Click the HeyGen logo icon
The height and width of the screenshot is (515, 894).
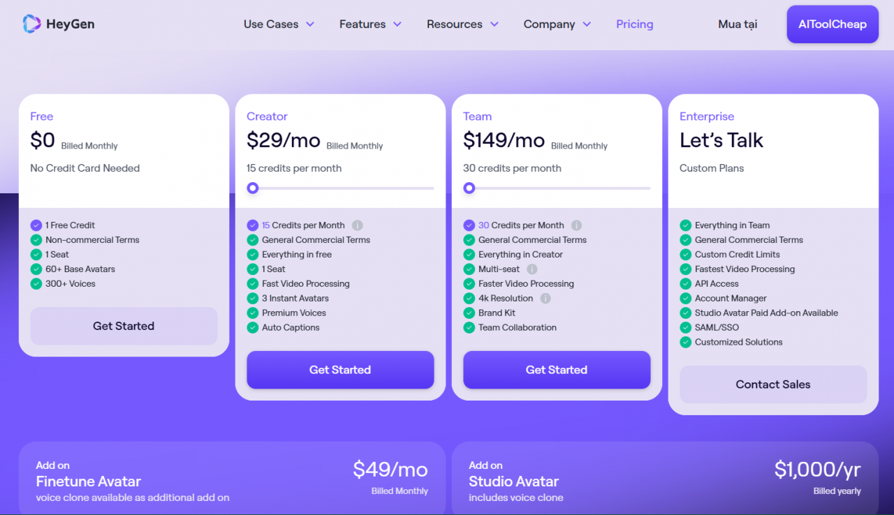point(31,24)
